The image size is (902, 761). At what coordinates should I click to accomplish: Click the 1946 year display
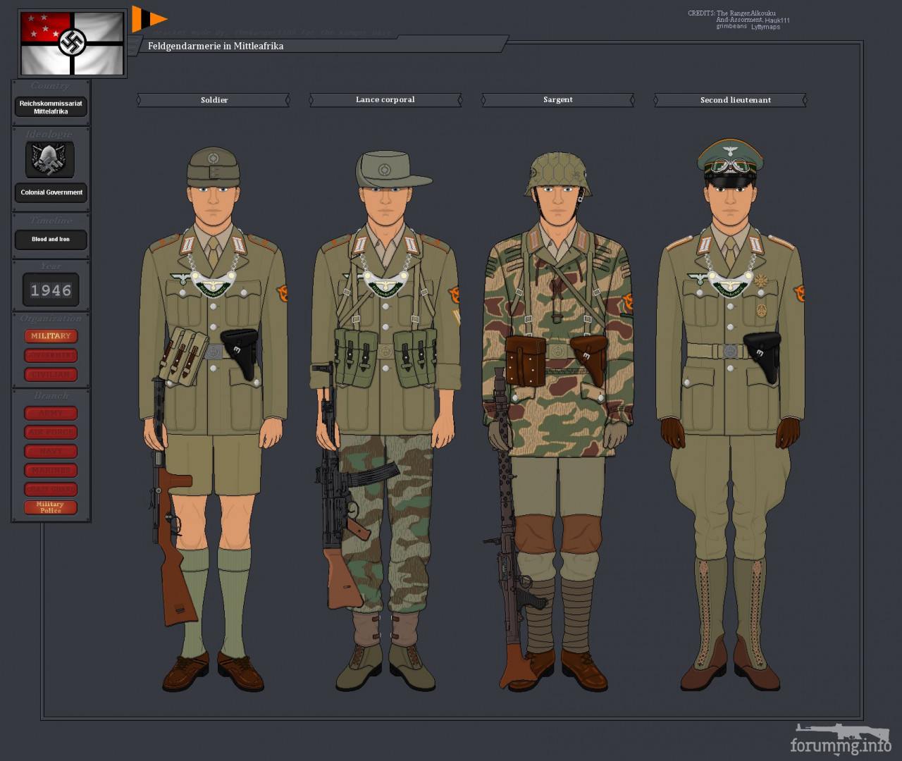[x=51, y=290]
